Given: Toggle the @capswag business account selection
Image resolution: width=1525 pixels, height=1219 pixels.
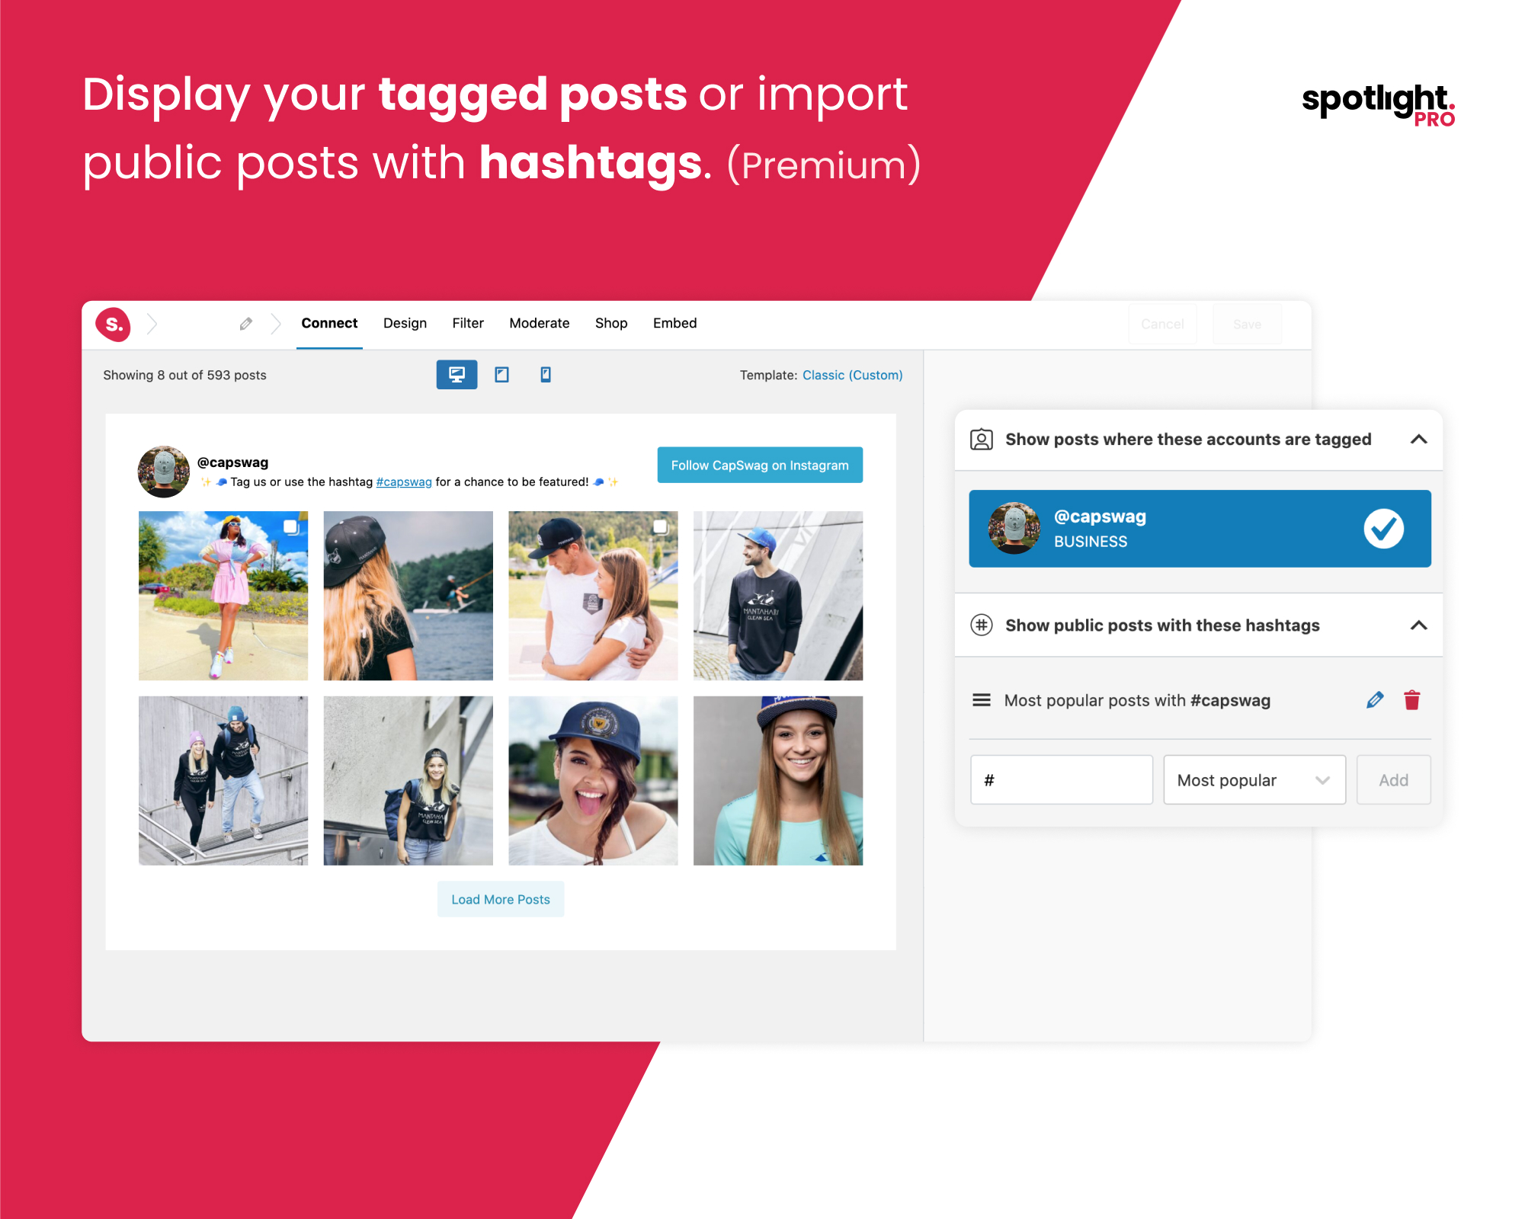Looking at the screenshot, I should click(x=1385, y=529).
